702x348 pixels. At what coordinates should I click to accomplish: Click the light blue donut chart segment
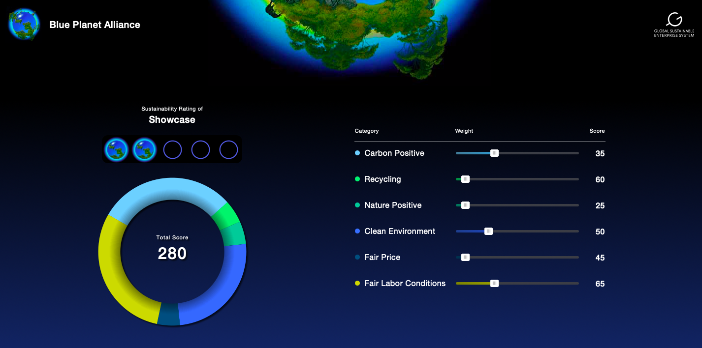pyautogui.click(x=167, y=190)
